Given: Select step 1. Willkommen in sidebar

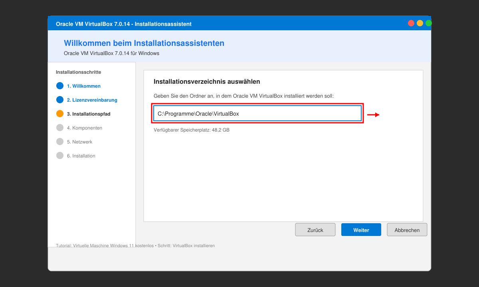Looking at the screenshot, I should (84, 86).
